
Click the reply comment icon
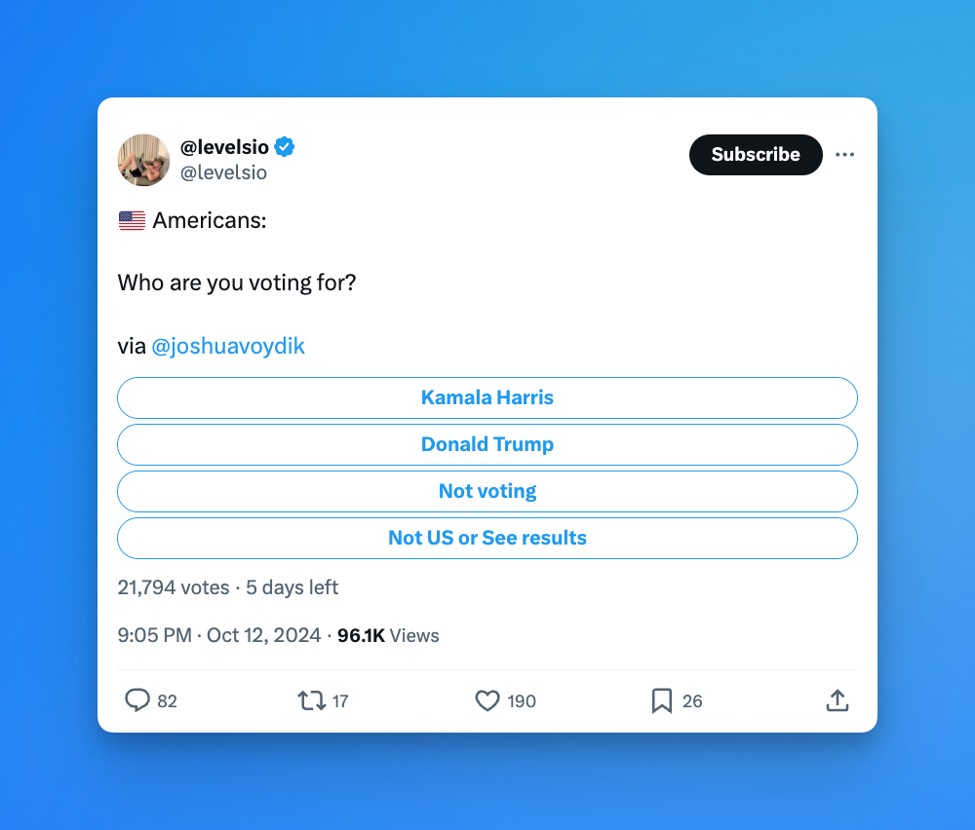point(138,700)
